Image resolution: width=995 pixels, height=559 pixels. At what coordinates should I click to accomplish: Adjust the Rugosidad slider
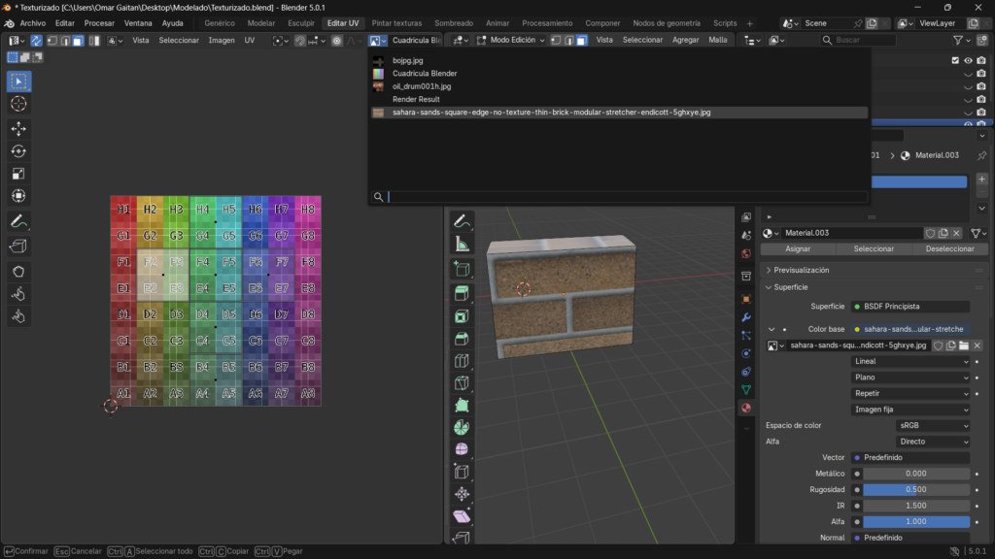click(x=915, y=489)
